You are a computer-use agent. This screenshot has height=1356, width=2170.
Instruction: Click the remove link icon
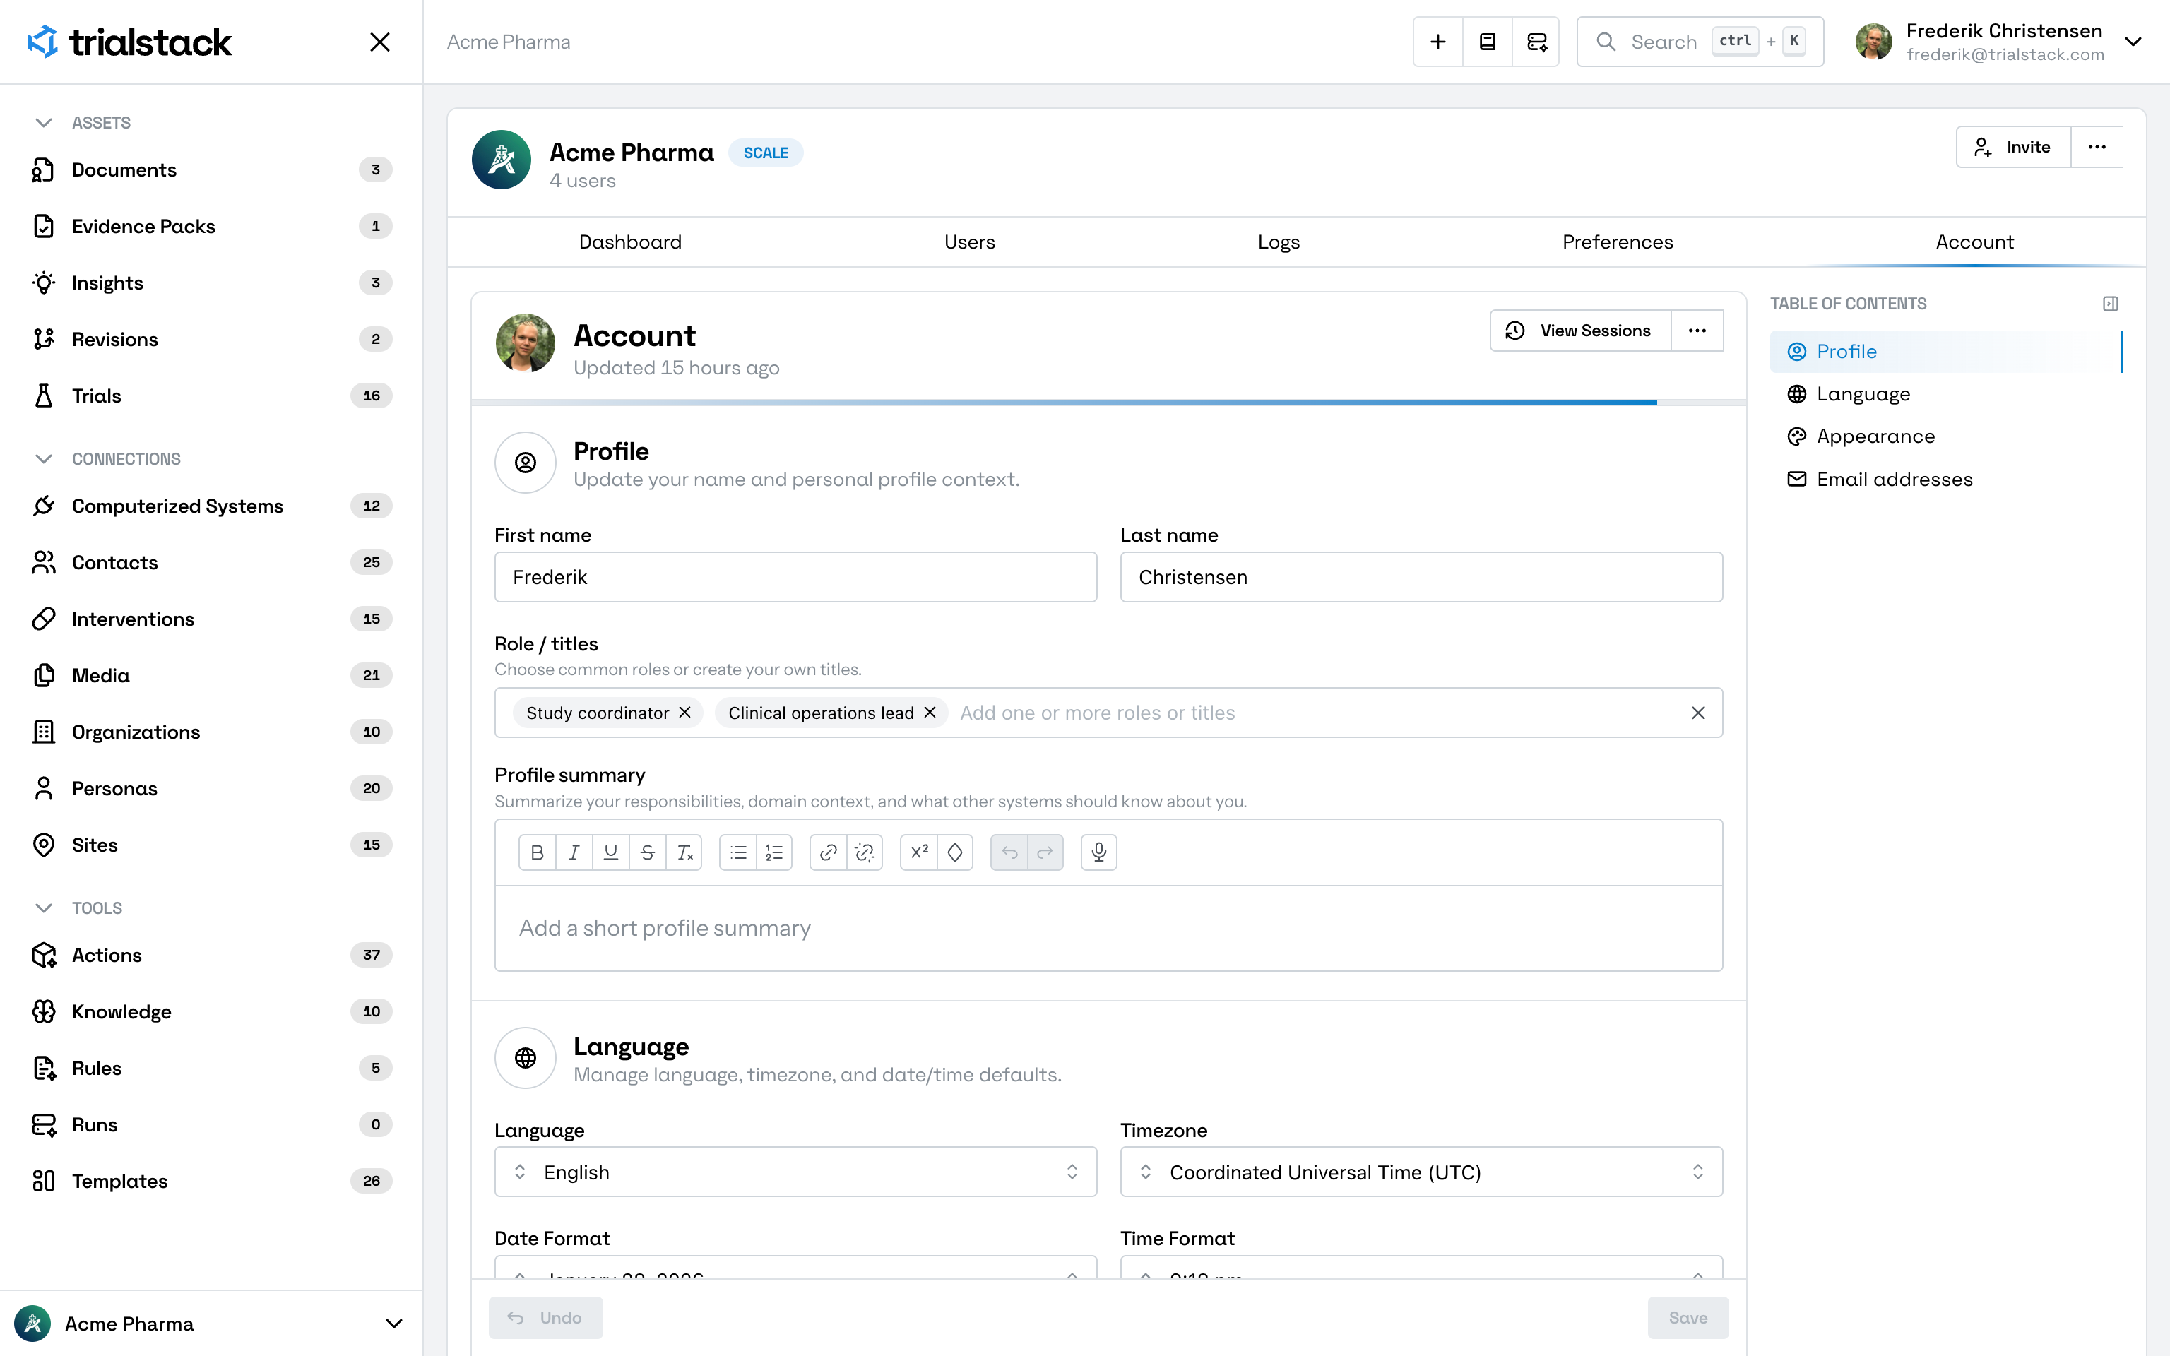click(865, 852)
